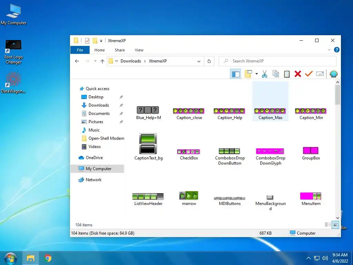This screenshot has width=353, height=265.
Task: Select the marrow image file
Action: pos(189,198)
